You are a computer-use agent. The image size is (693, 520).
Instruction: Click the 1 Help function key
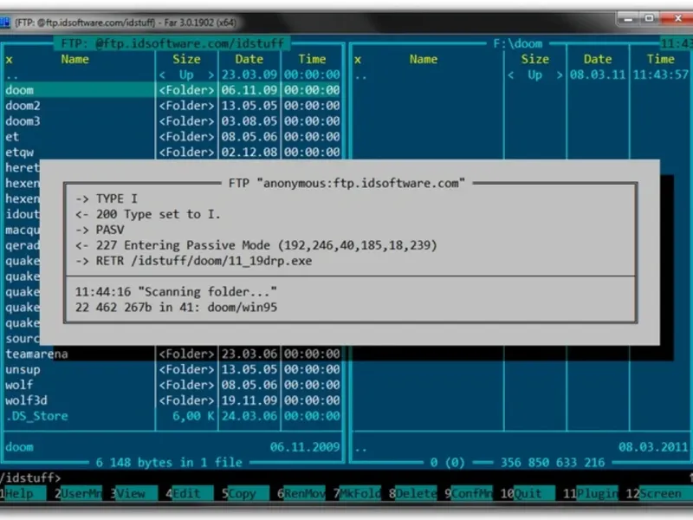[23, 493]
